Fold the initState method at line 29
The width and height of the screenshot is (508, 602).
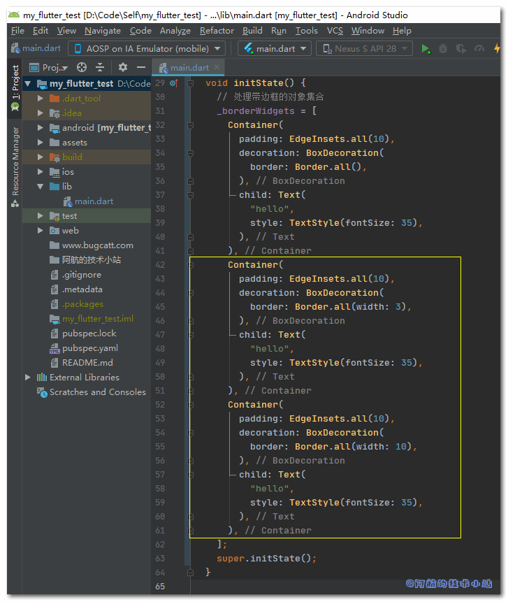coord(191,83)
